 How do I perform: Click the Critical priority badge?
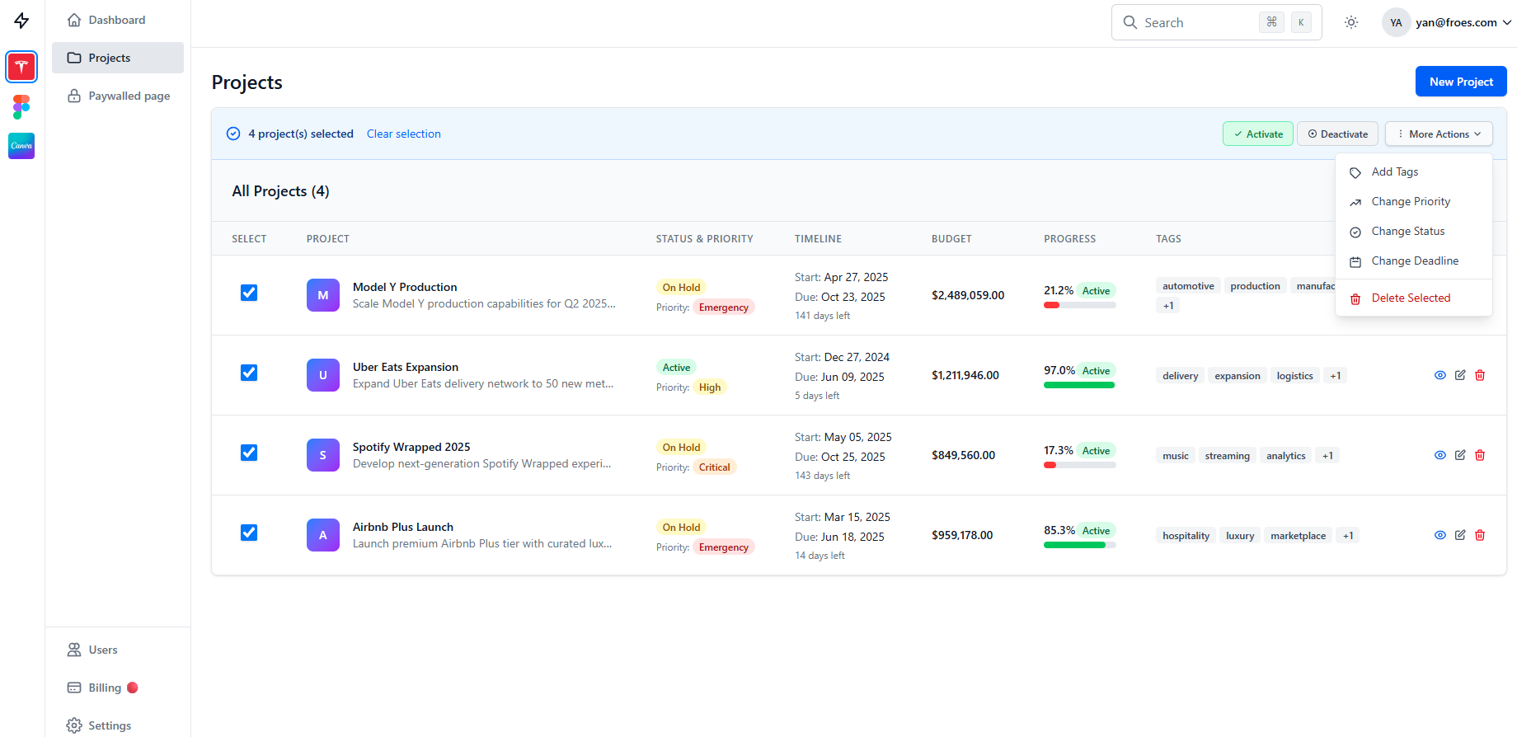pyautogui.click(x=715, y=467)
